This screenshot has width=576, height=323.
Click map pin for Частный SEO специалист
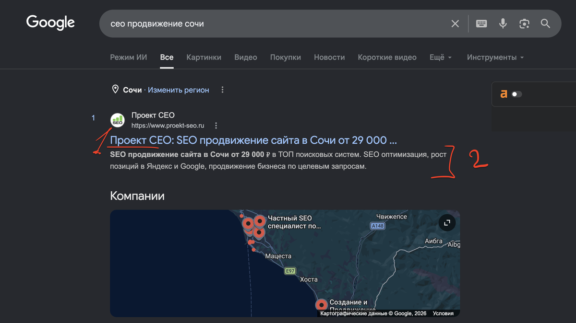[260, 222]
